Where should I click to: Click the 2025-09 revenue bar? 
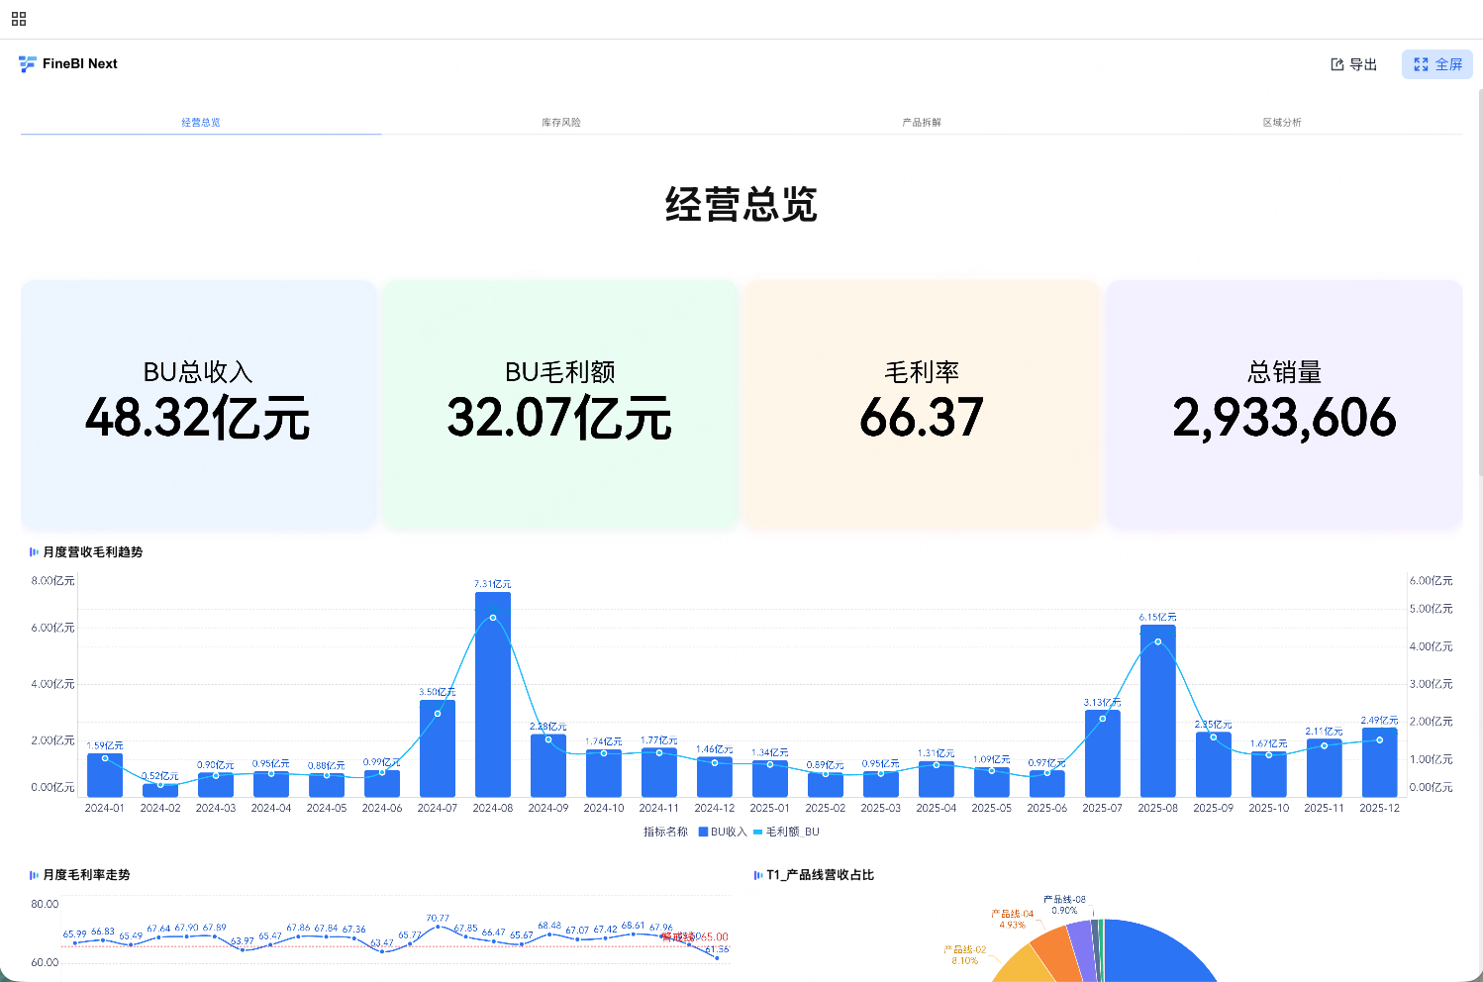click(1214, 764)
